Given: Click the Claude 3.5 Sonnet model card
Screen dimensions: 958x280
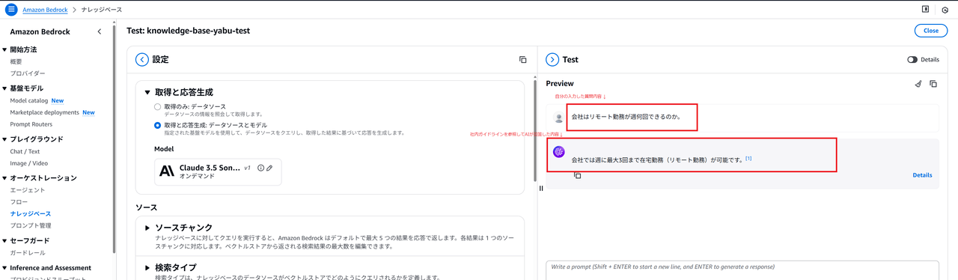Looking at the screenshot, I should pos(218,172).
